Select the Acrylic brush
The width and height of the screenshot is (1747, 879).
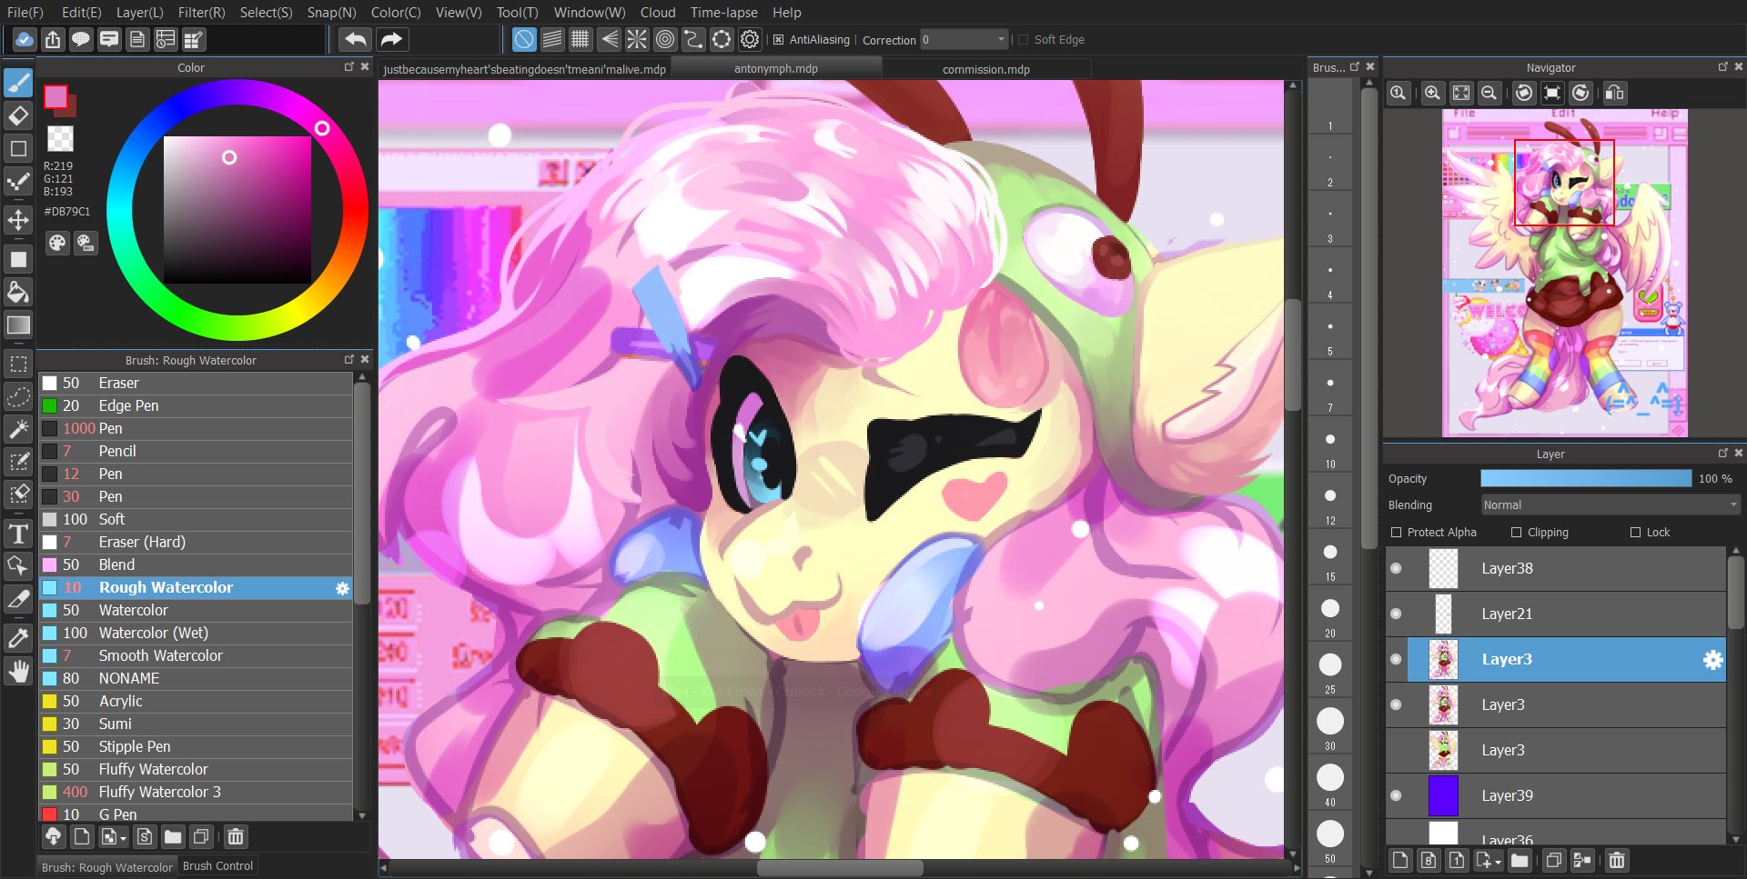(195, 702)
